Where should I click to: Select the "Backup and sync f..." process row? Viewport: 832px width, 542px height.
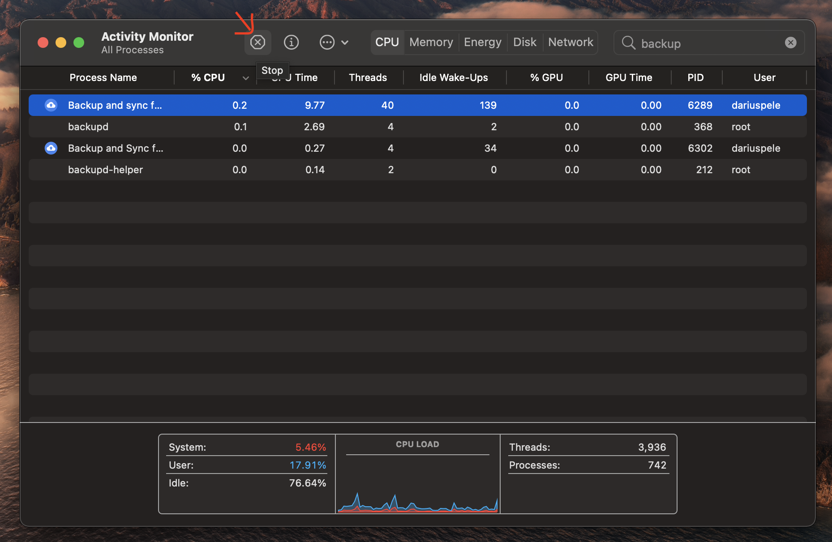pyautogui.click(x=418, y=105)
